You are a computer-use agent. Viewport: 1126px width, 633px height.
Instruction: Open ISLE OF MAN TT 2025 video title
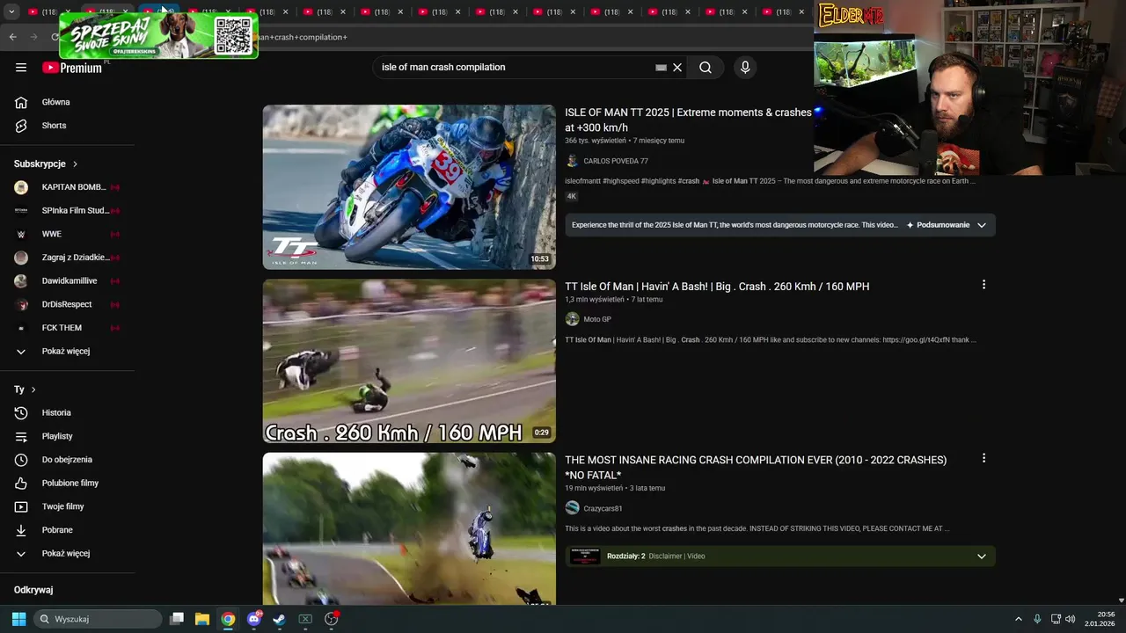688,120
